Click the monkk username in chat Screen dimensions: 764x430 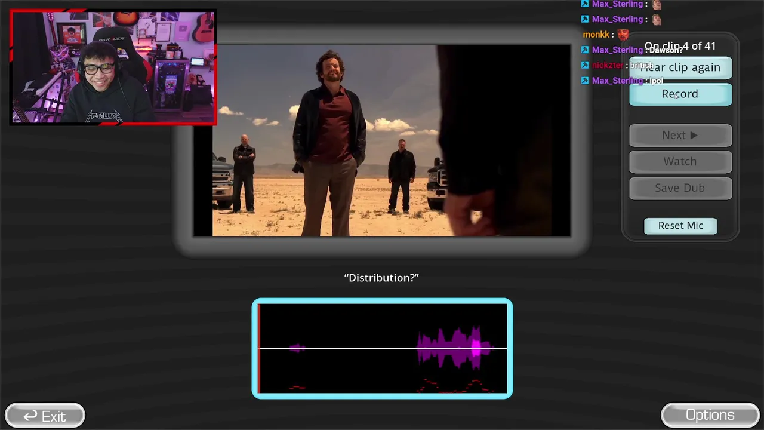pos(596,35)
